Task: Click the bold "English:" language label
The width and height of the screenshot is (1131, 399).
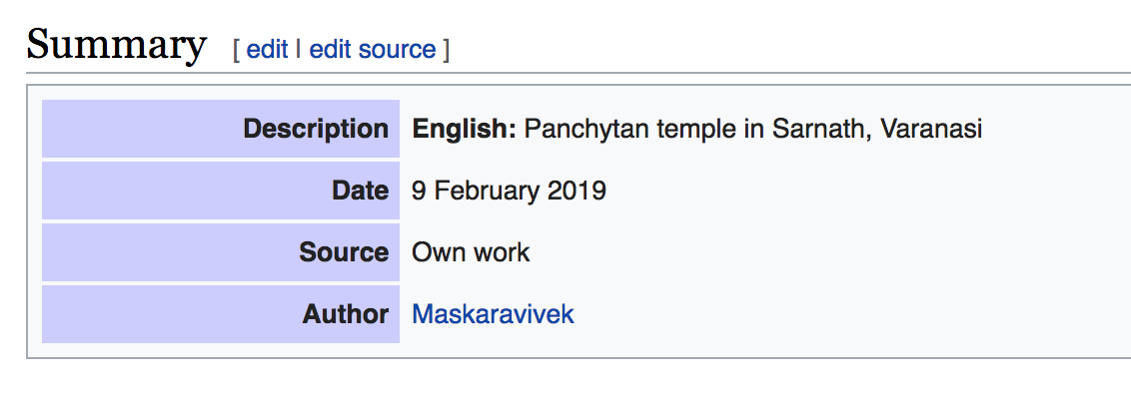Action: 465,129
